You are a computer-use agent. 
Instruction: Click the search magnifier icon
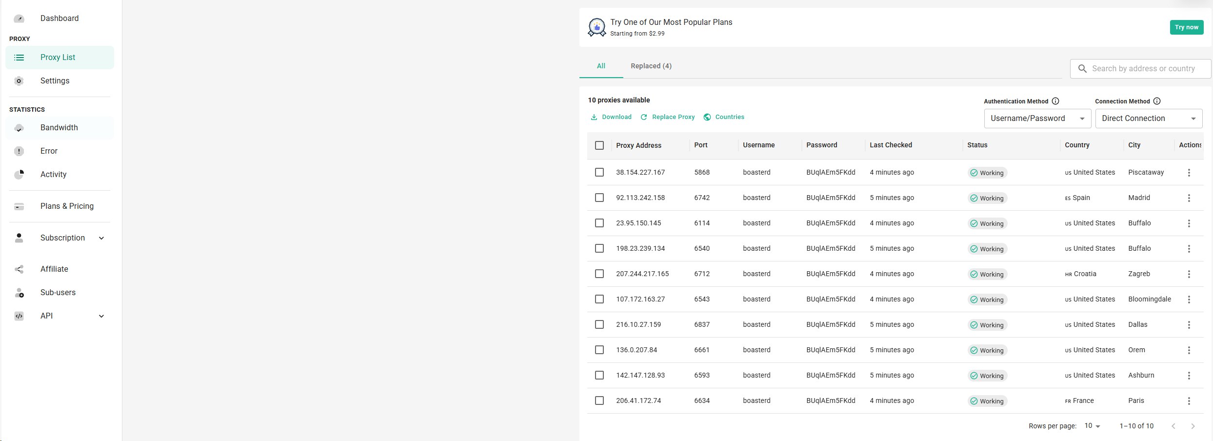click(1082, 69)
